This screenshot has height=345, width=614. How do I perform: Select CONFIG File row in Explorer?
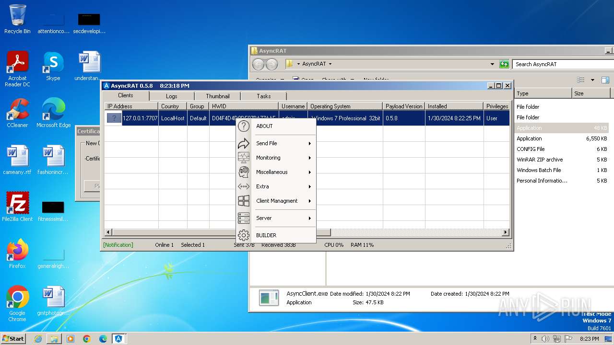[x=562, y=149]
